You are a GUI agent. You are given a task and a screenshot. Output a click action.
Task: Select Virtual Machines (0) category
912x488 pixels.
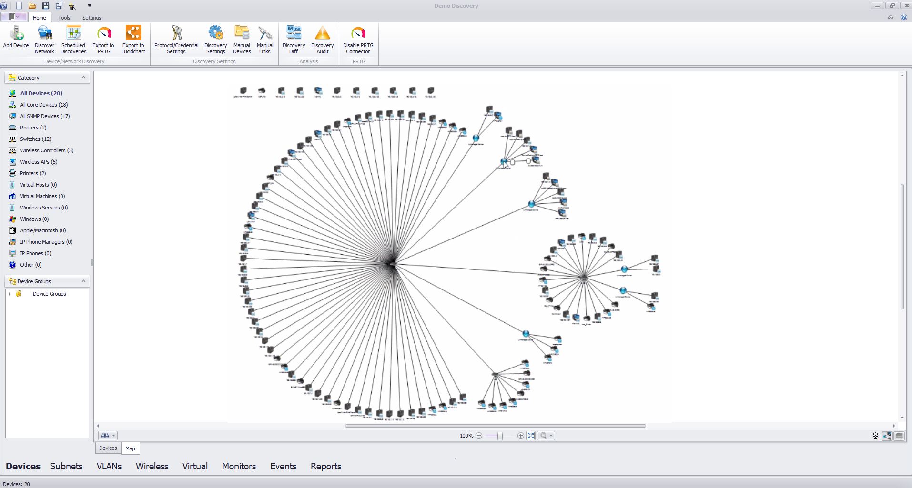point(42,196)
